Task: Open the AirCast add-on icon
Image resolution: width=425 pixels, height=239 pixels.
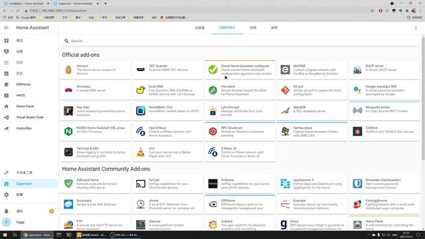Action: (140, 184)
